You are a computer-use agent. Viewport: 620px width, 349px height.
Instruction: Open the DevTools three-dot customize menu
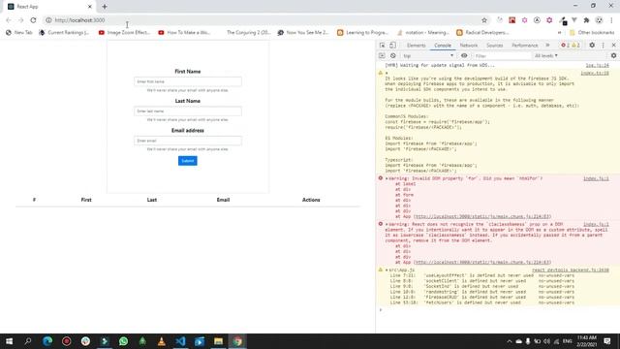click(603, 46)
